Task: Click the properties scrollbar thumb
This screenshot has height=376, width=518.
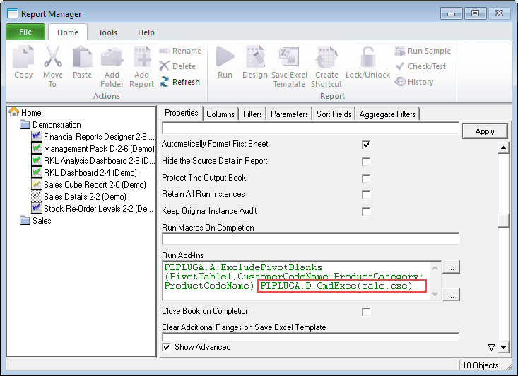Action: click(x=503, y=220)
